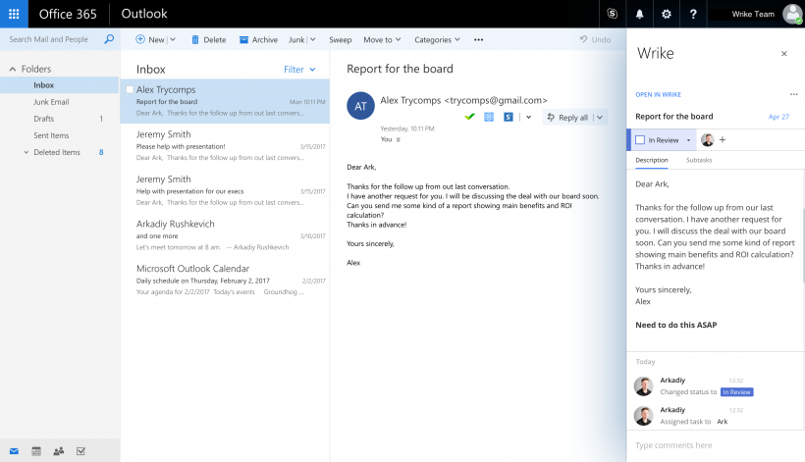Open Microsoft Outlook Calendar daily schedule email
805x462 pixels.
click(225, 280)
